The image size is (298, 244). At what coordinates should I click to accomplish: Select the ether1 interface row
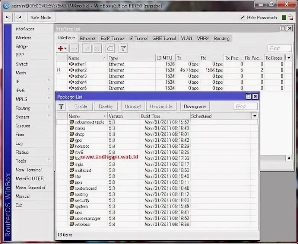point(174,64)
